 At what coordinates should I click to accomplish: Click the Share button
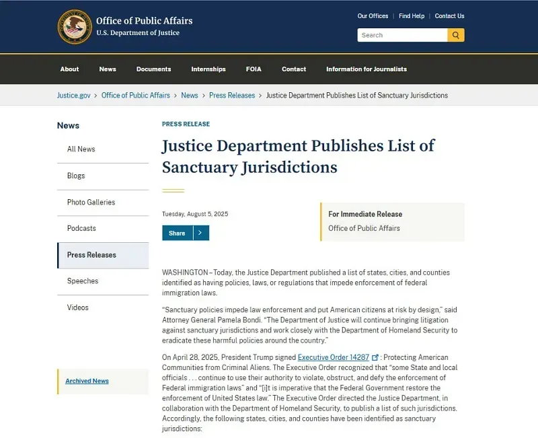click(x=177, y=233)
